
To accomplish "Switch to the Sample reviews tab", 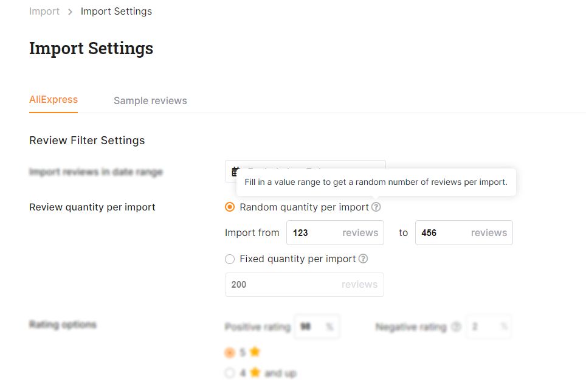I will click(x=150, y=100).
